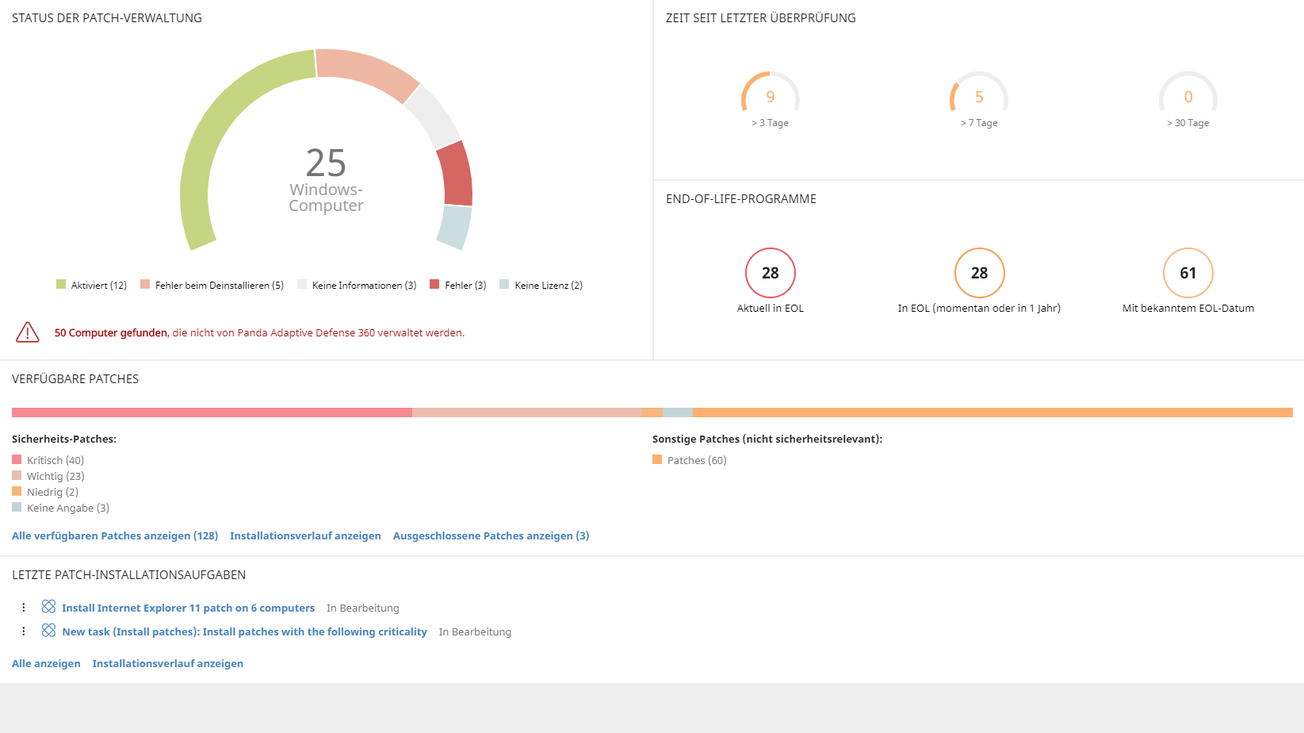This screenshot has width=1304, height=733.
Task: Click the 'Aktuell in EOL' circle showing 28
Action: (770, 273)
